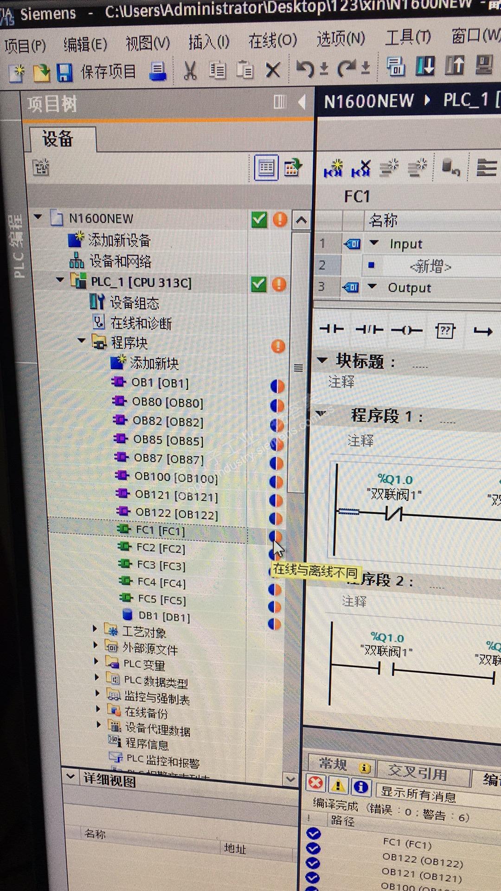Collapse the 块标题 section
Image resolution: width=501 pixels, height=891 pixels.
[x=322, y=360]
